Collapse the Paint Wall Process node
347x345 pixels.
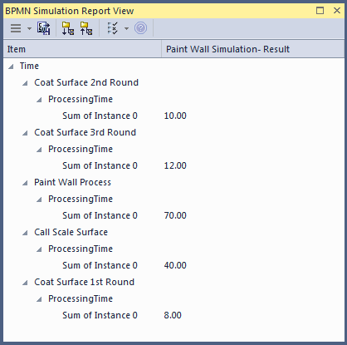tap(25, 183)
